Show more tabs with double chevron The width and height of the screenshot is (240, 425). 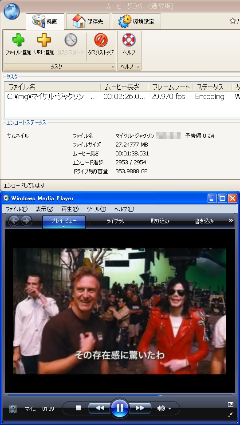231,221
